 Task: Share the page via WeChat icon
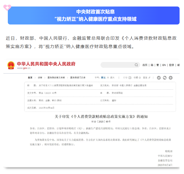point(165,78)
